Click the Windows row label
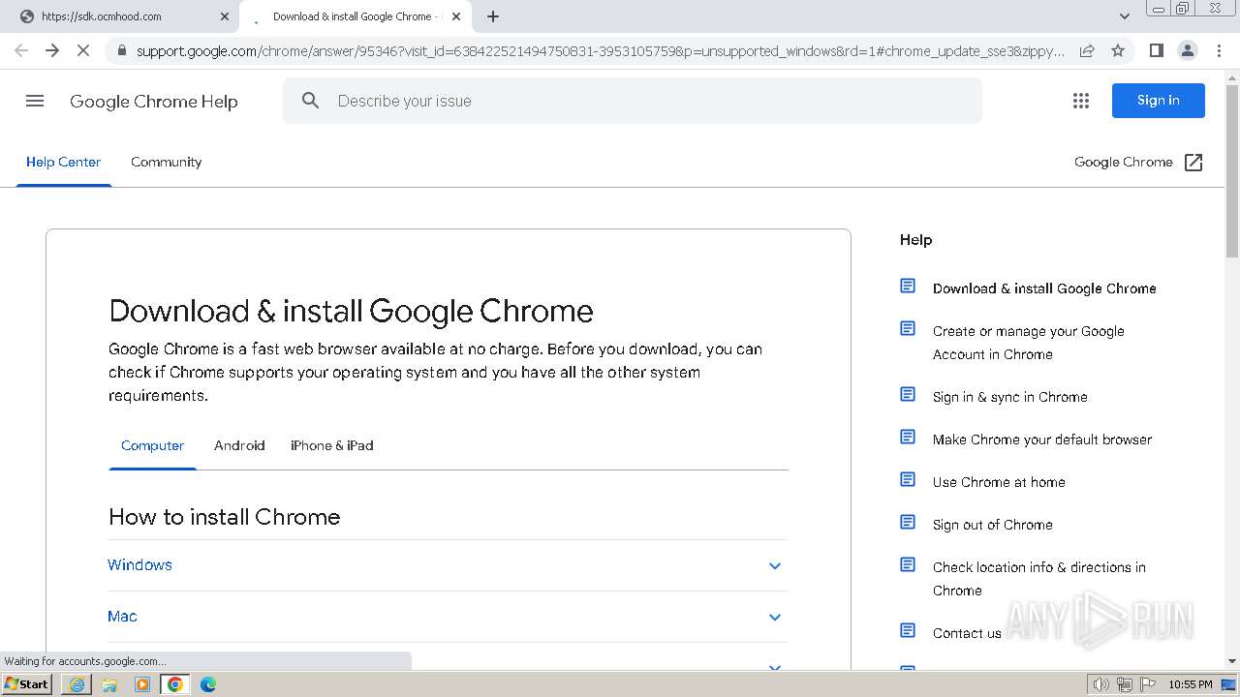 tap(139, 565)
